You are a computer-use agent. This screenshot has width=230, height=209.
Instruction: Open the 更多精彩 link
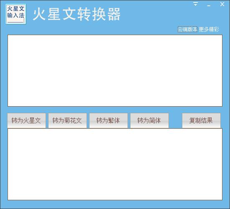coord(209,29)
